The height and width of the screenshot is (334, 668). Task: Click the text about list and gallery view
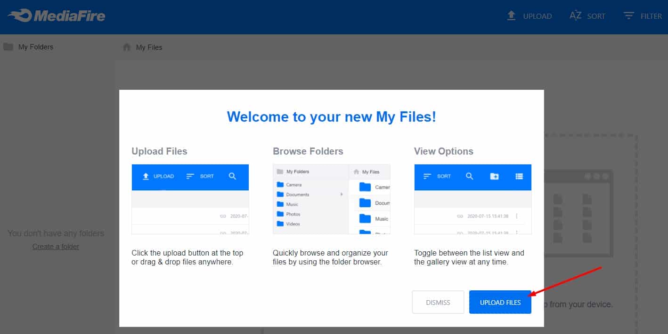[x=469, y=257]
